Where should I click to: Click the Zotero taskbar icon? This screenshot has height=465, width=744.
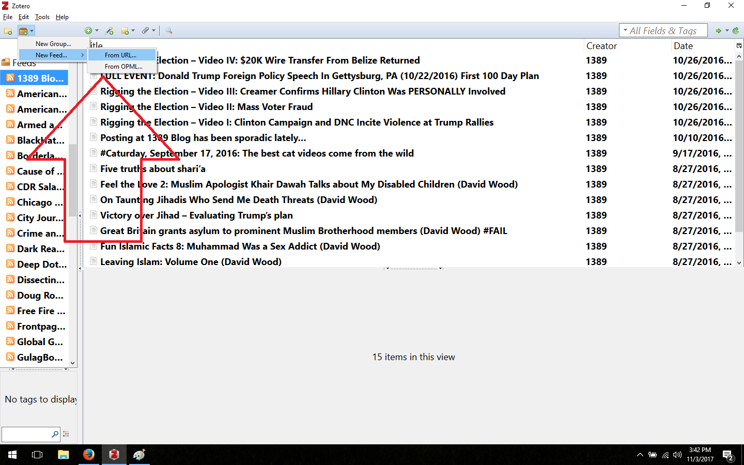(x=114, y=455)
